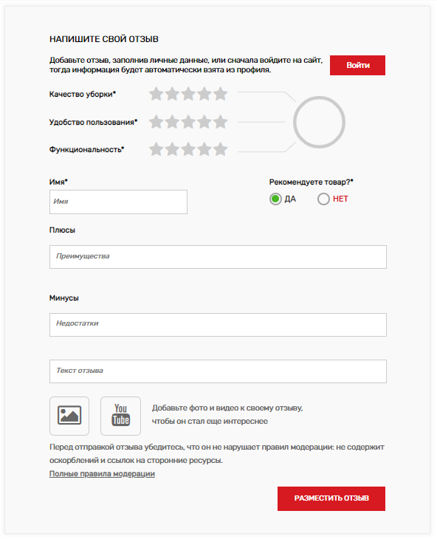The height and width of the screenshot is (539, 437).
Task: Click the Войти login button
Action: pyautogui.click(x=357, y=65)
